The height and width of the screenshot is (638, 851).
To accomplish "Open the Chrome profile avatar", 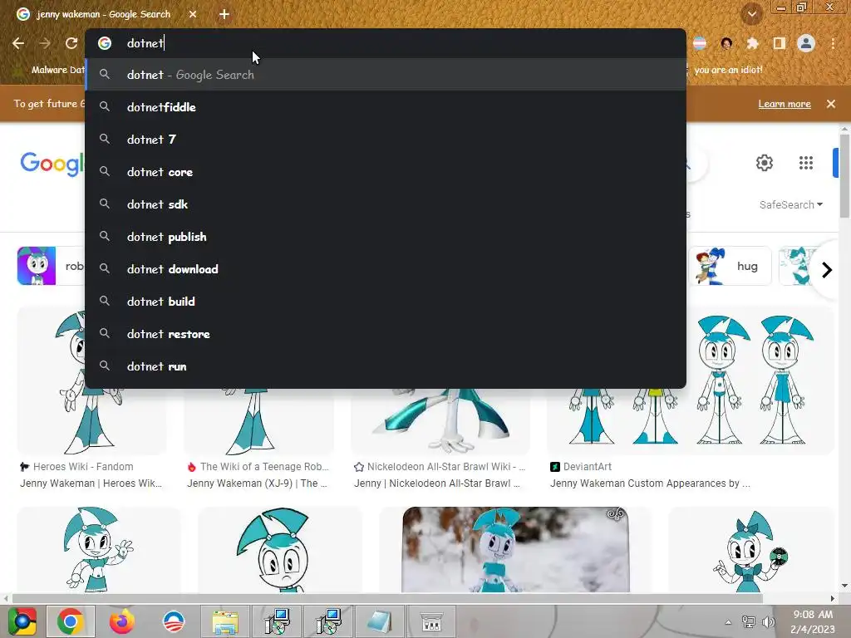I will 806,43.
